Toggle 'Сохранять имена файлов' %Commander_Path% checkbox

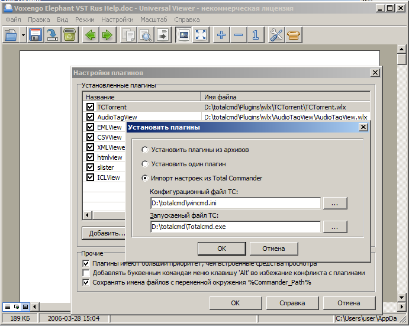tap(86, 282)
